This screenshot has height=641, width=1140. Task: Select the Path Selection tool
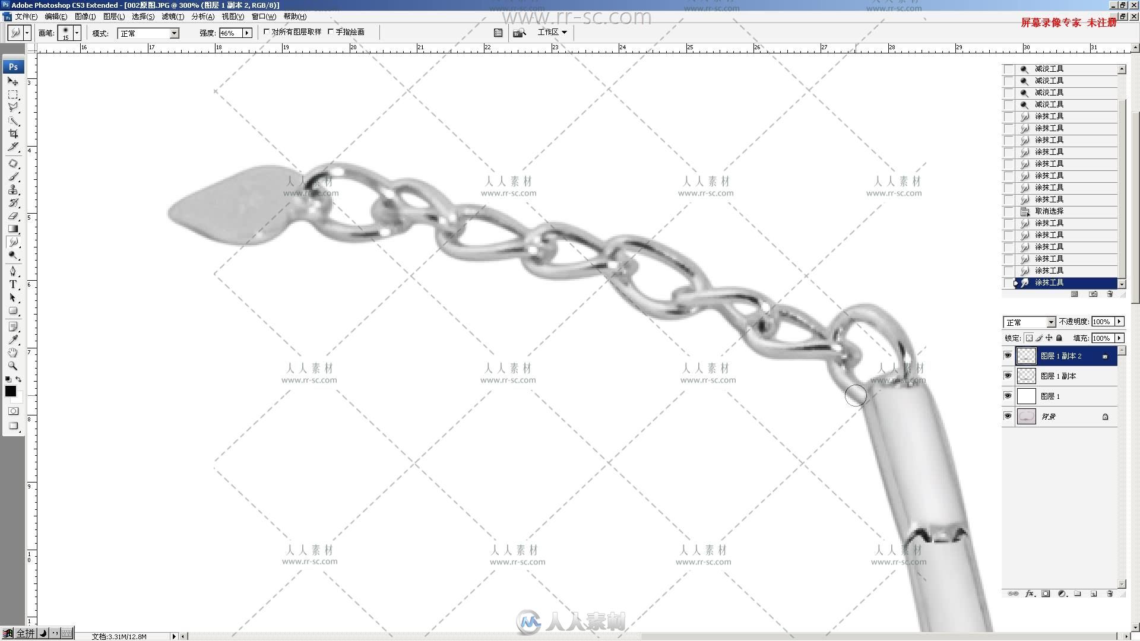[x=13, y=298]
